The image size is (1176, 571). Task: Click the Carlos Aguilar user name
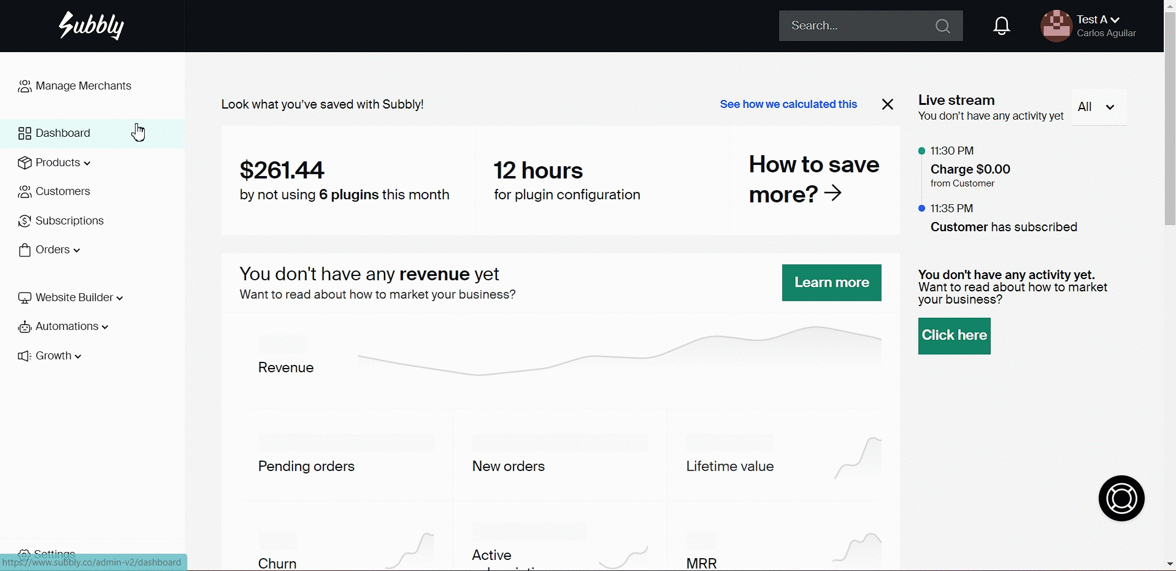(x=1107, y=33)
